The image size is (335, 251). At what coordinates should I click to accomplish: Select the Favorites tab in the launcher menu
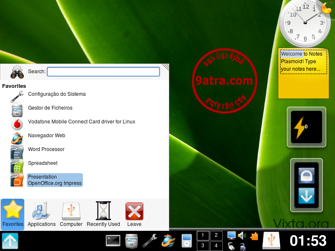[x=13, y=214]
